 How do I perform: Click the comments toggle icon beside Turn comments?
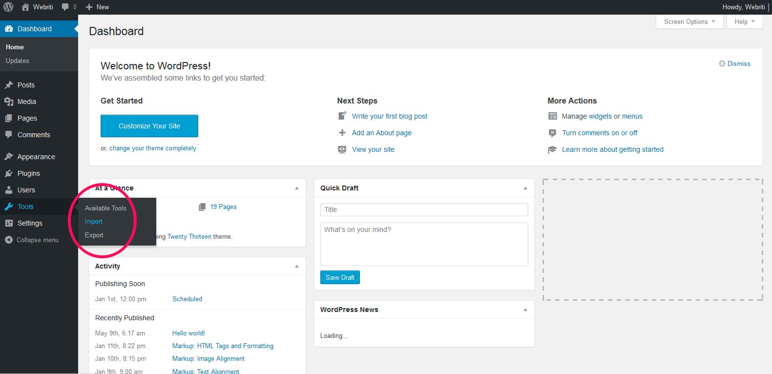click(x=552, y=133)
